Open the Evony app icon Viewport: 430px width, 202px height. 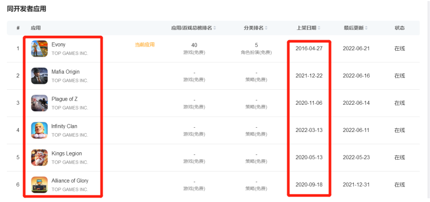(39, 49)
